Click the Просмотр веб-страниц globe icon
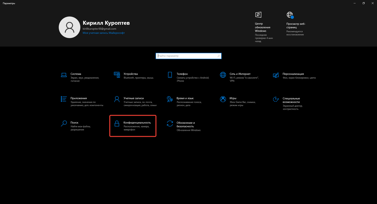 tap(290, 15)
